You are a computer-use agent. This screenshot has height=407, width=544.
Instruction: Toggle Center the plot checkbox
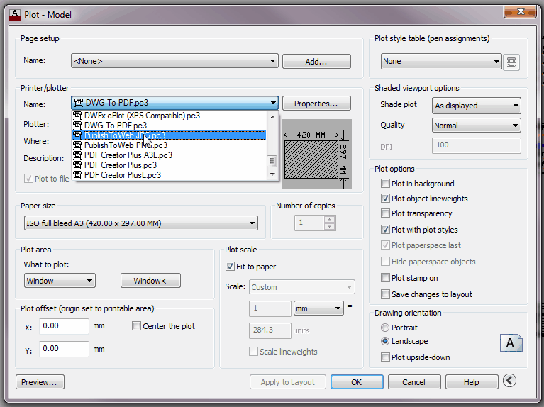coord(137,326)
